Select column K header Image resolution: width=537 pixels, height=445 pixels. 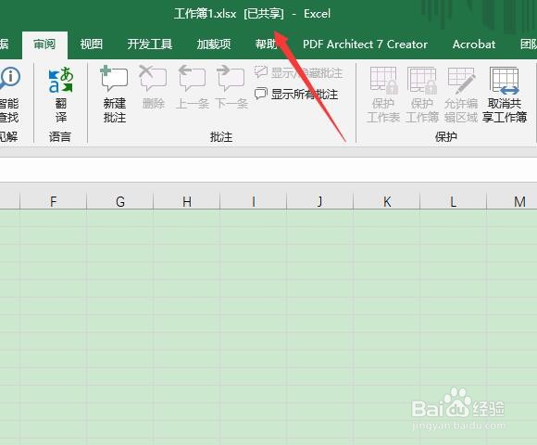387,201
